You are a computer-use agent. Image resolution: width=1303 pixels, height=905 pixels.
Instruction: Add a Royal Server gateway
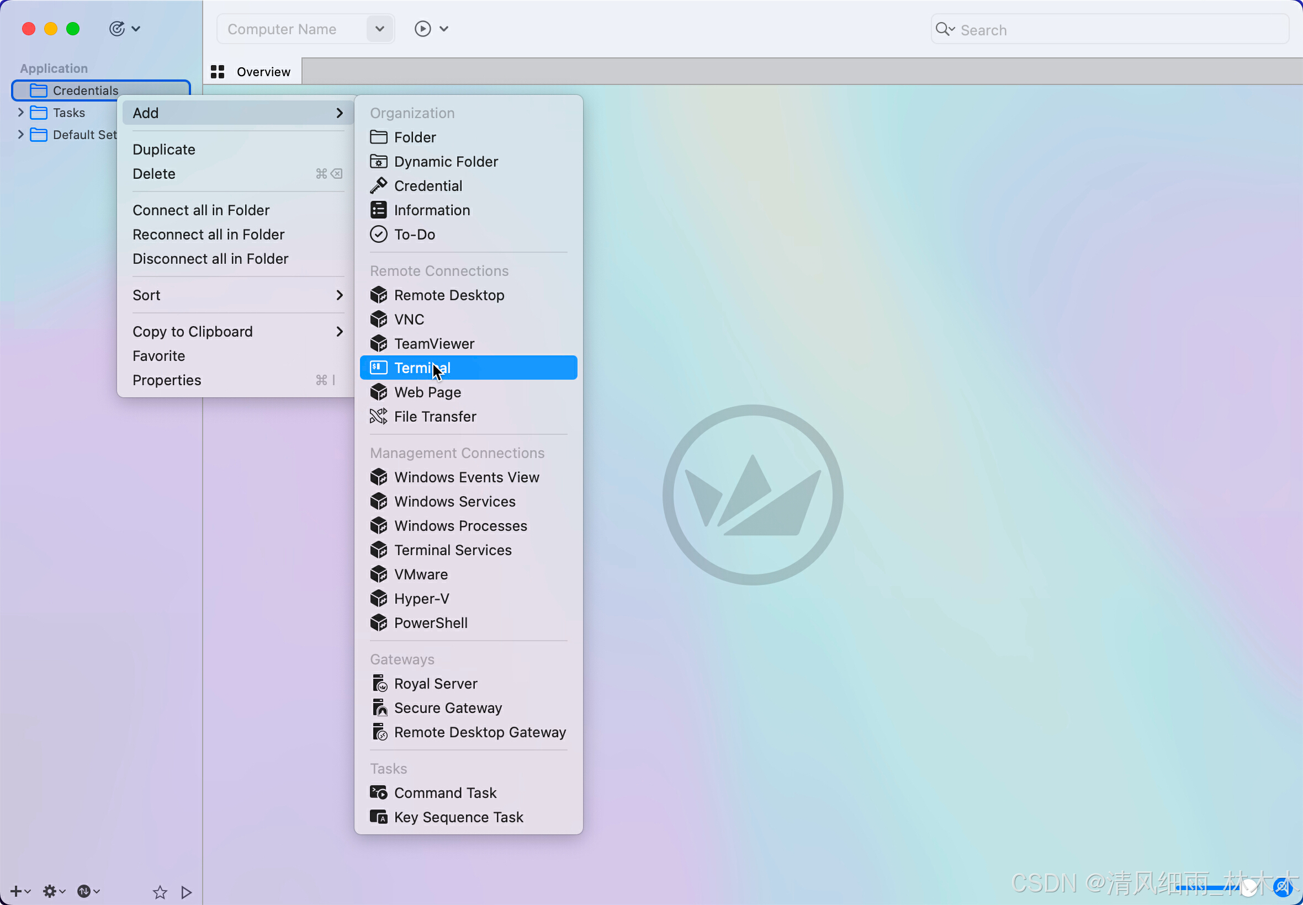[x=469, y=684]
